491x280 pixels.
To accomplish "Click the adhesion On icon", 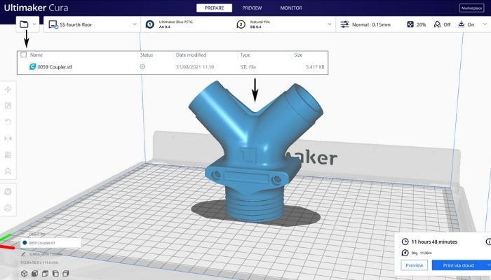I will click(x=462, y=24).
